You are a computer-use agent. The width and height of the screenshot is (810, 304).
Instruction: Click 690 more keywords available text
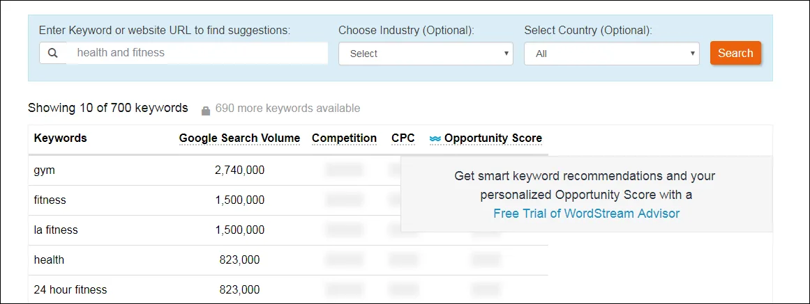[x=287, y=109]
